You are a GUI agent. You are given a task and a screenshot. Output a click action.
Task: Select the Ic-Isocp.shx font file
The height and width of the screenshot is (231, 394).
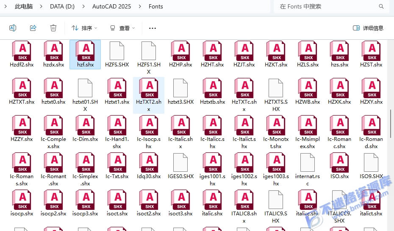pyautogui.click(x=149, y=132)
